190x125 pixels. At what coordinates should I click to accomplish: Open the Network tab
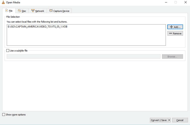click(38, 11)
